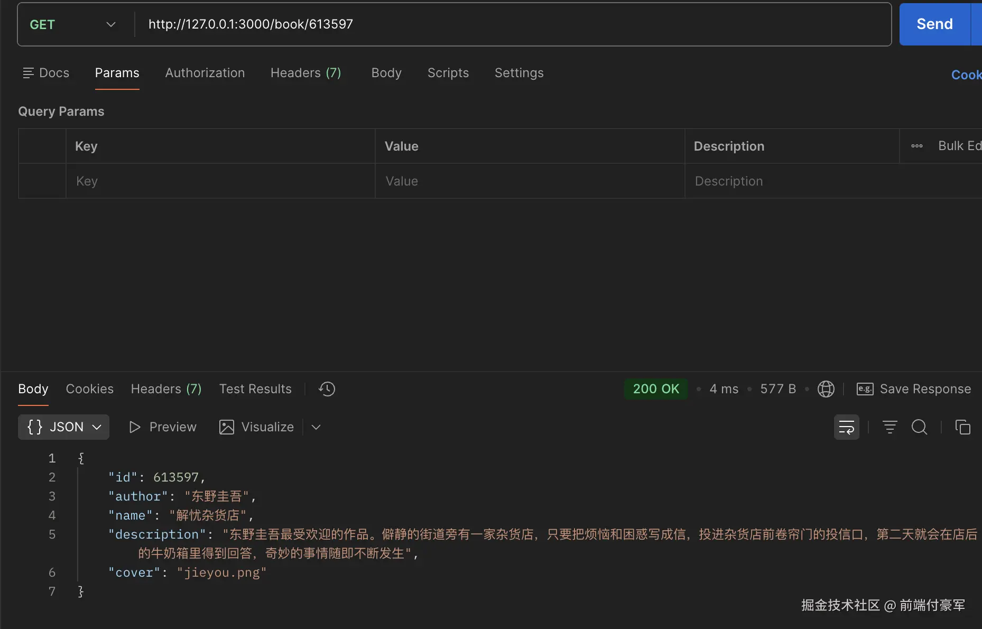Screen dimensions: 982x629
Task: Click the Query Params heading
Action: coord(61,112)
